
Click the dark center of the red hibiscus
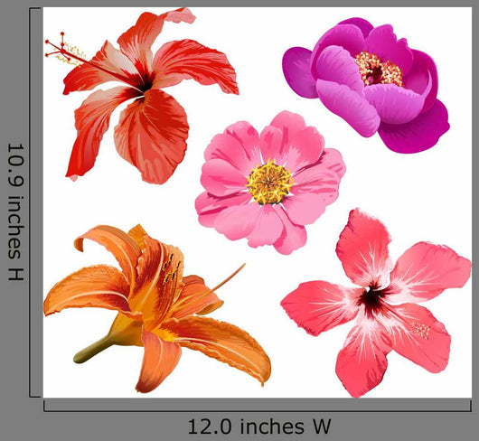pos(146,83)
